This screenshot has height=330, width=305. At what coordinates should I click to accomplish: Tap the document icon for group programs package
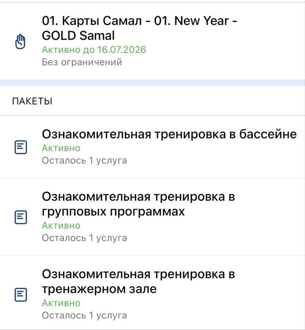(x=20, y=217)
